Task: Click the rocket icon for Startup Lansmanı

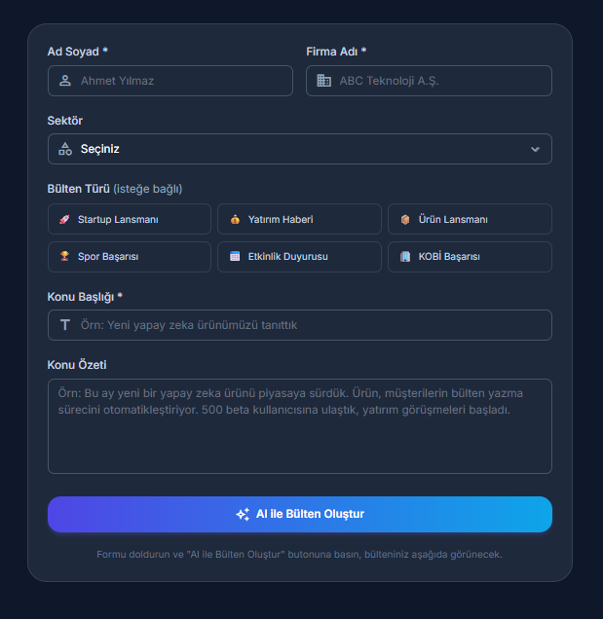Action: 64,219
